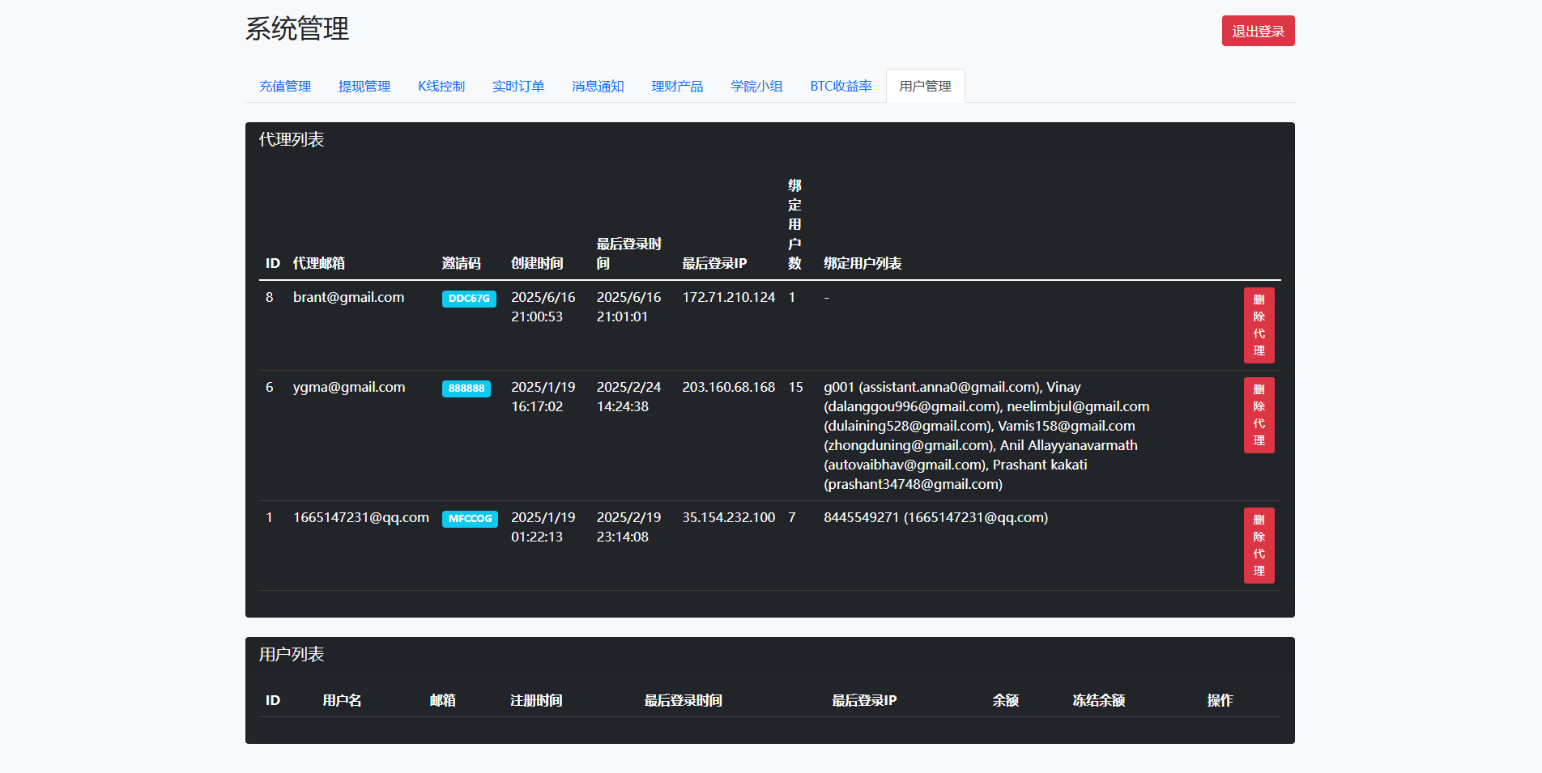This screenshot has height=773, width=1542.
Task: Click the 系统管理 page heading
Action: click(297, 29)
